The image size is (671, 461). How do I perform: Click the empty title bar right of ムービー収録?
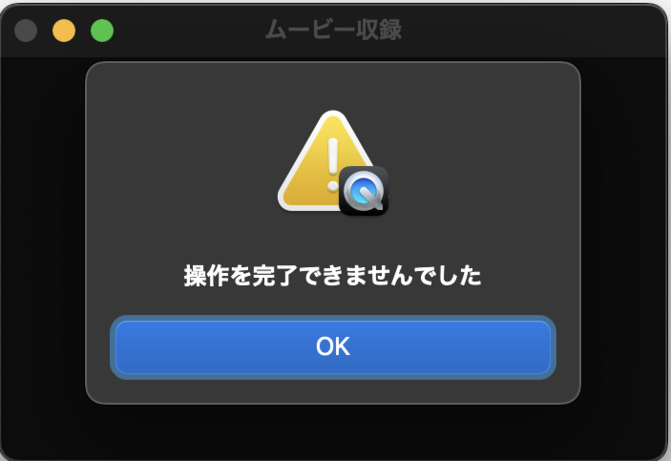click(x=532, y=30)
